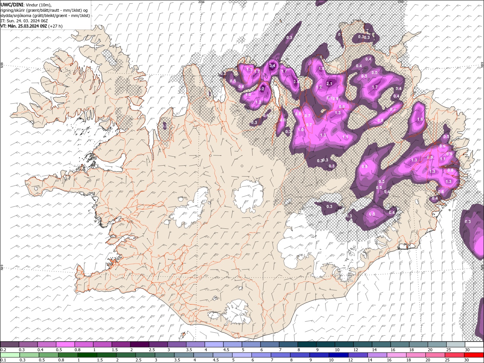Viewport: 484px width, 363px height.
Task: Select the dark blue 10 rain legend swatch
Action: pyautogui.click(x=338, y=355)
